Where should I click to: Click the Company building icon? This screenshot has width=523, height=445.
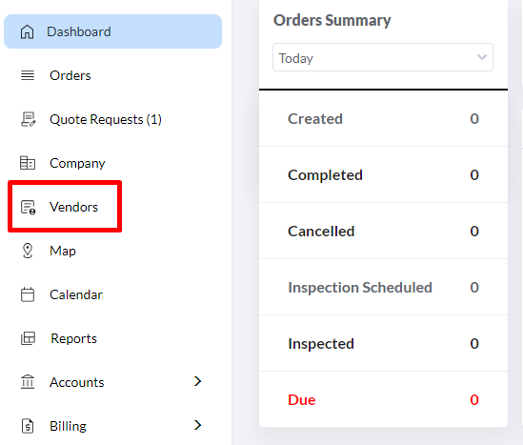[x=28, y=163]
